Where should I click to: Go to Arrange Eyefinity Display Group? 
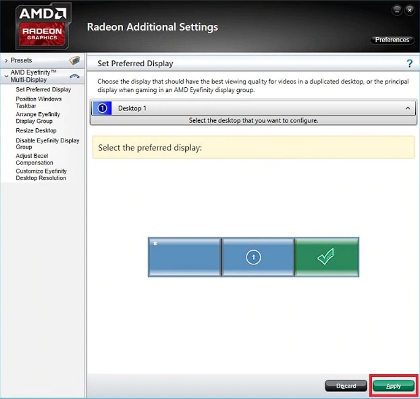38,118
